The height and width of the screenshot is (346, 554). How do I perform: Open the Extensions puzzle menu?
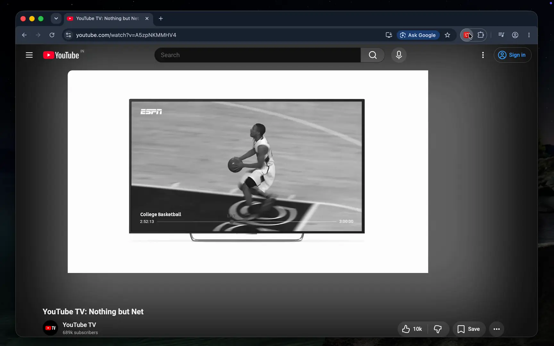click(481, 35)
